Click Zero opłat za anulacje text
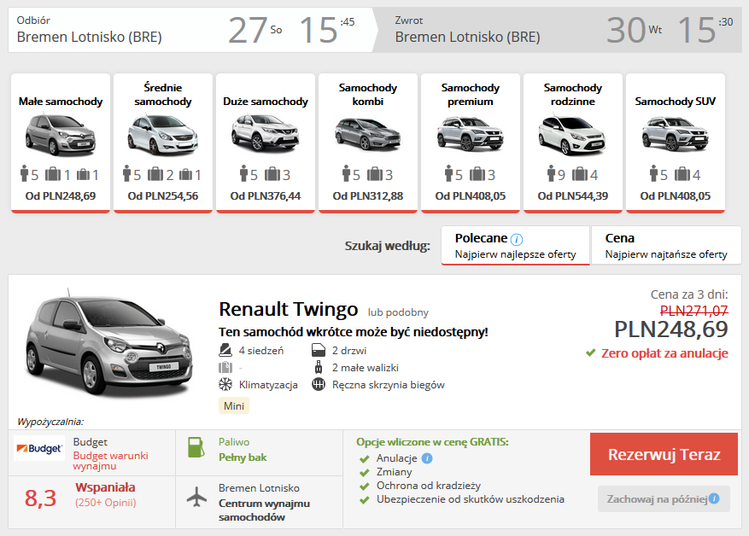This screenshot has width=749, height=536. [x=664, y=353]
